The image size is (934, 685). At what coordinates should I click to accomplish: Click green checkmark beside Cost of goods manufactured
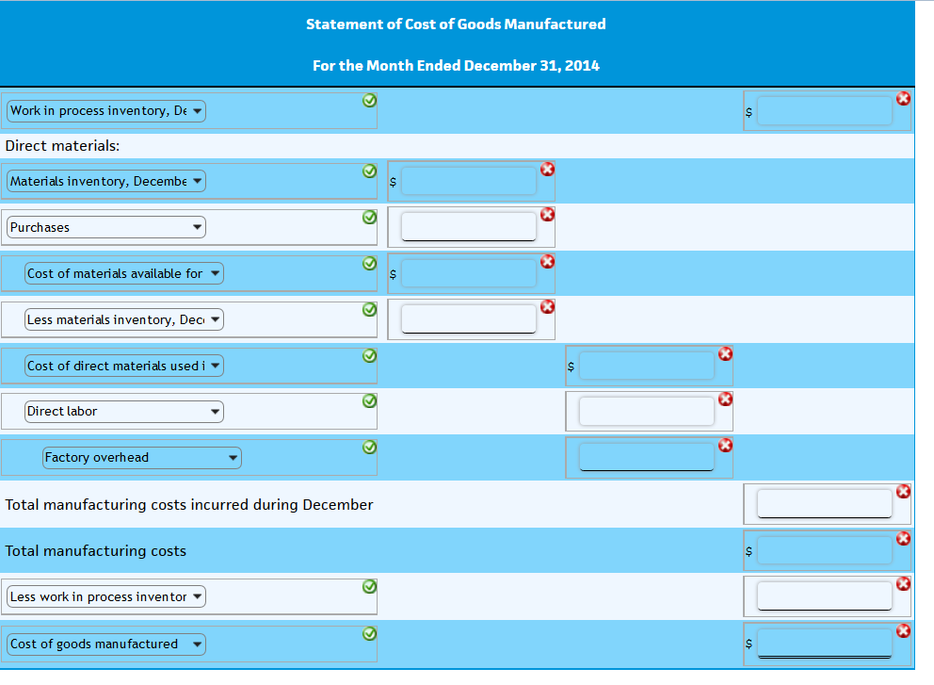(x=369, y=634)
